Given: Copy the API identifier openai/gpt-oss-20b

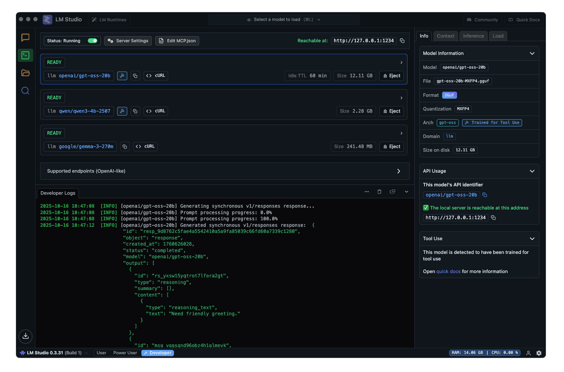Looking at the screenshot, I should 485,195.
